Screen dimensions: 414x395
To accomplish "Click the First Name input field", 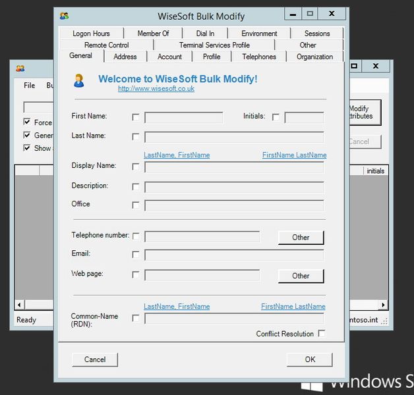I will coord(184,118).
